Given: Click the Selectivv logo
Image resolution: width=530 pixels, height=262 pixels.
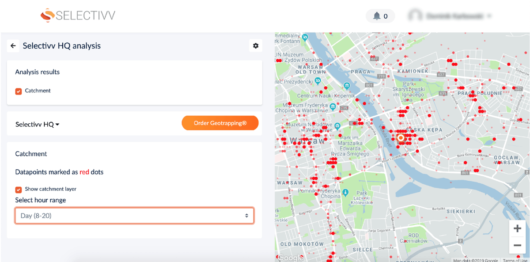Looking at the screenshot, I should [x=77, y=15].
